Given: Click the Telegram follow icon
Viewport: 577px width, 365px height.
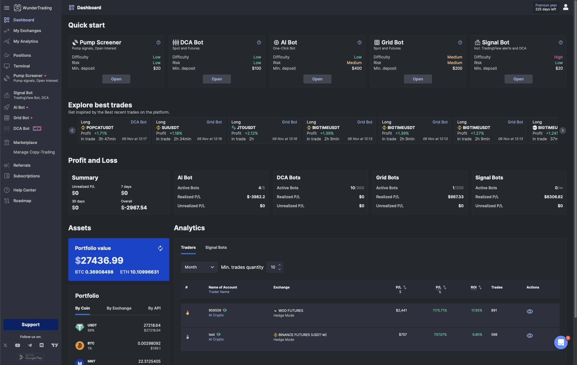Looking at the screenshot, I should pos(30,345).
